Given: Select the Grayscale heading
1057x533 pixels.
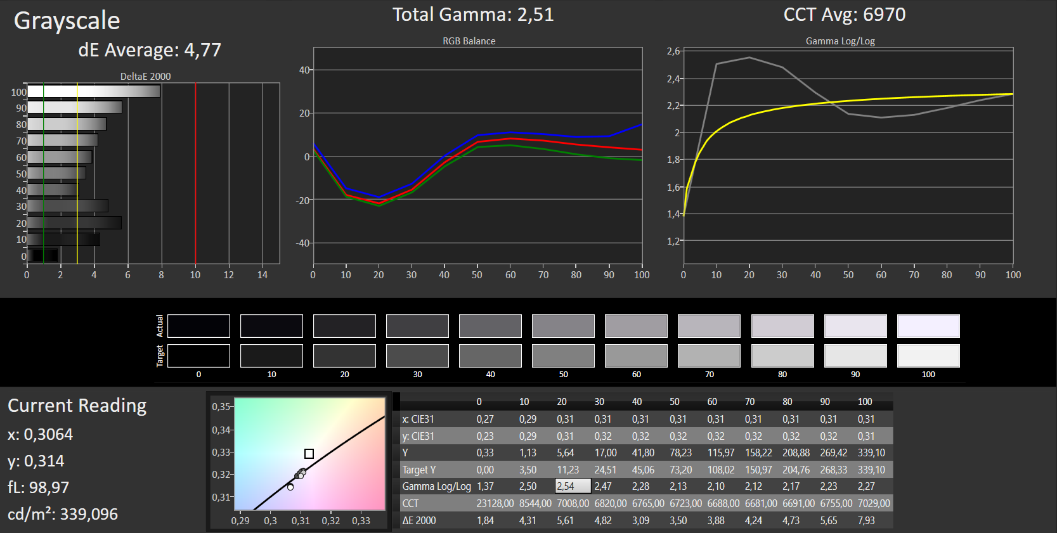Looking at the screenshot, I should (x=67, y=21).
